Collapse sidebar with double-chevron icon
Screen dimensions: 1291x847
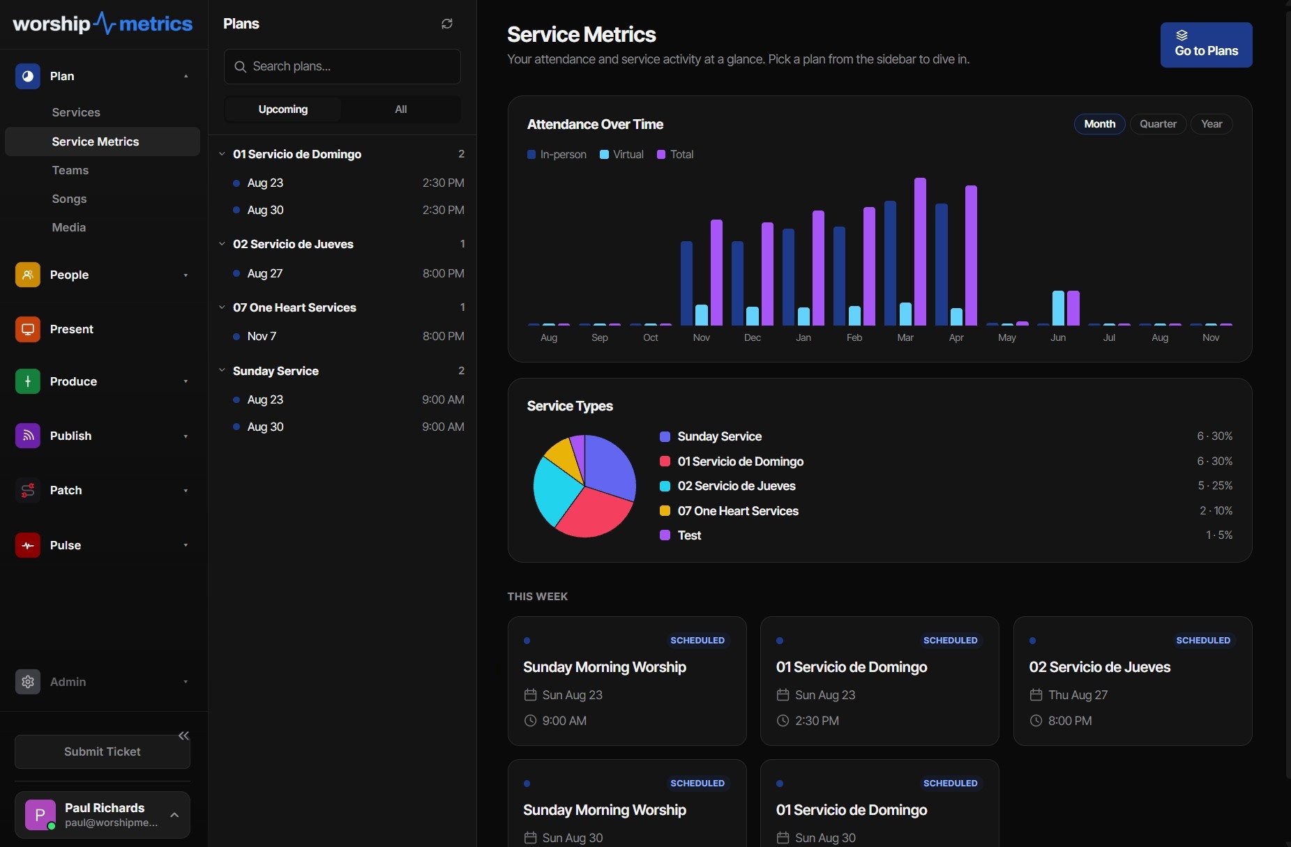pyautogui.click(x=183, y=735)
